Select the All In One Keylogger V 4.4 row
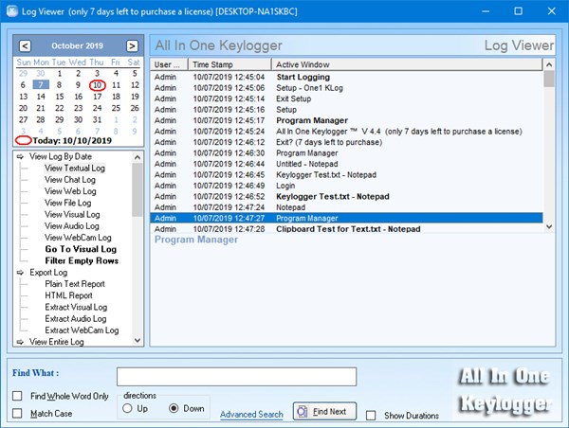Viewport: 569px width, 428px height. [346, 132]
